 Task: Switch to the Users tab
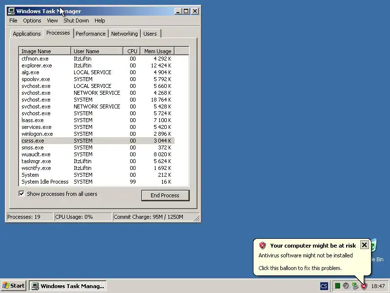point(150,34)
